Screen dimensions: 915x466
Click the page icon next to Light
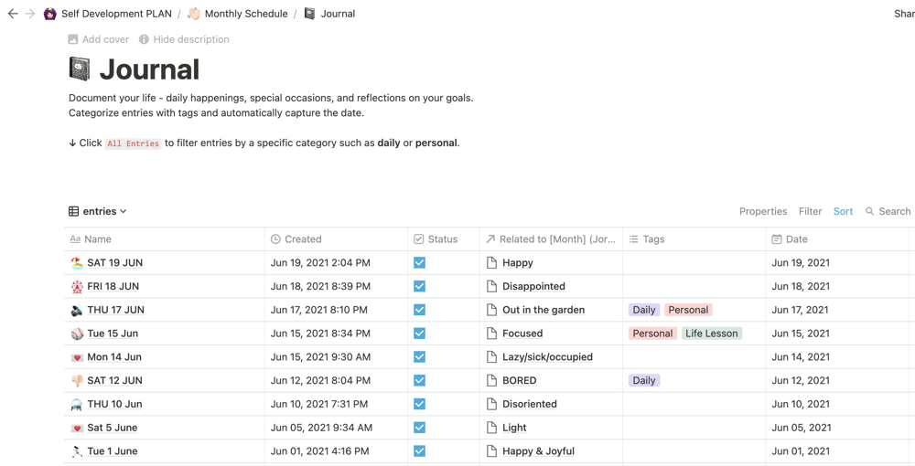tap(492, 428)
